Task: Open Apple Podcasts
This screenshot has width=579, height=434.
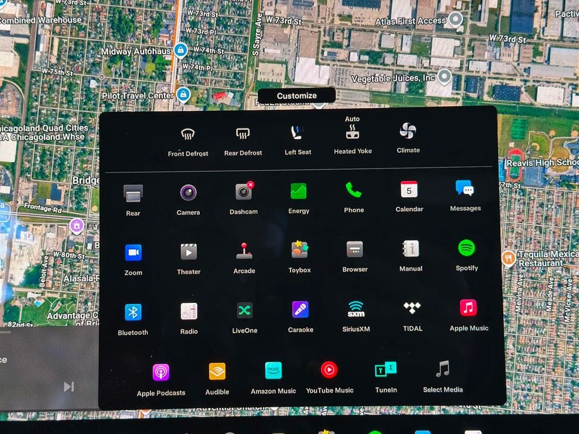Action: coord(161,372)
